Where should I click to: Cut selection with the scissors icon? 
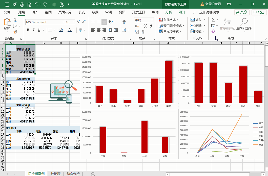[x=15, y=20]
